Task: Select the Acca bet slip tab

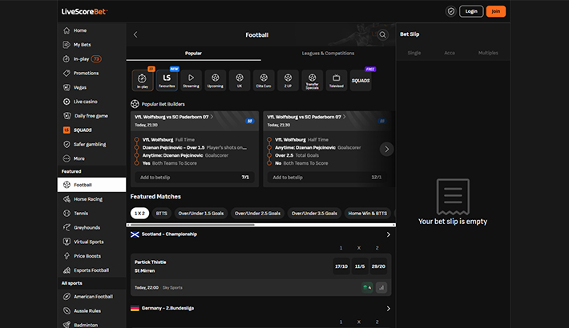Action: click(450, 53)
